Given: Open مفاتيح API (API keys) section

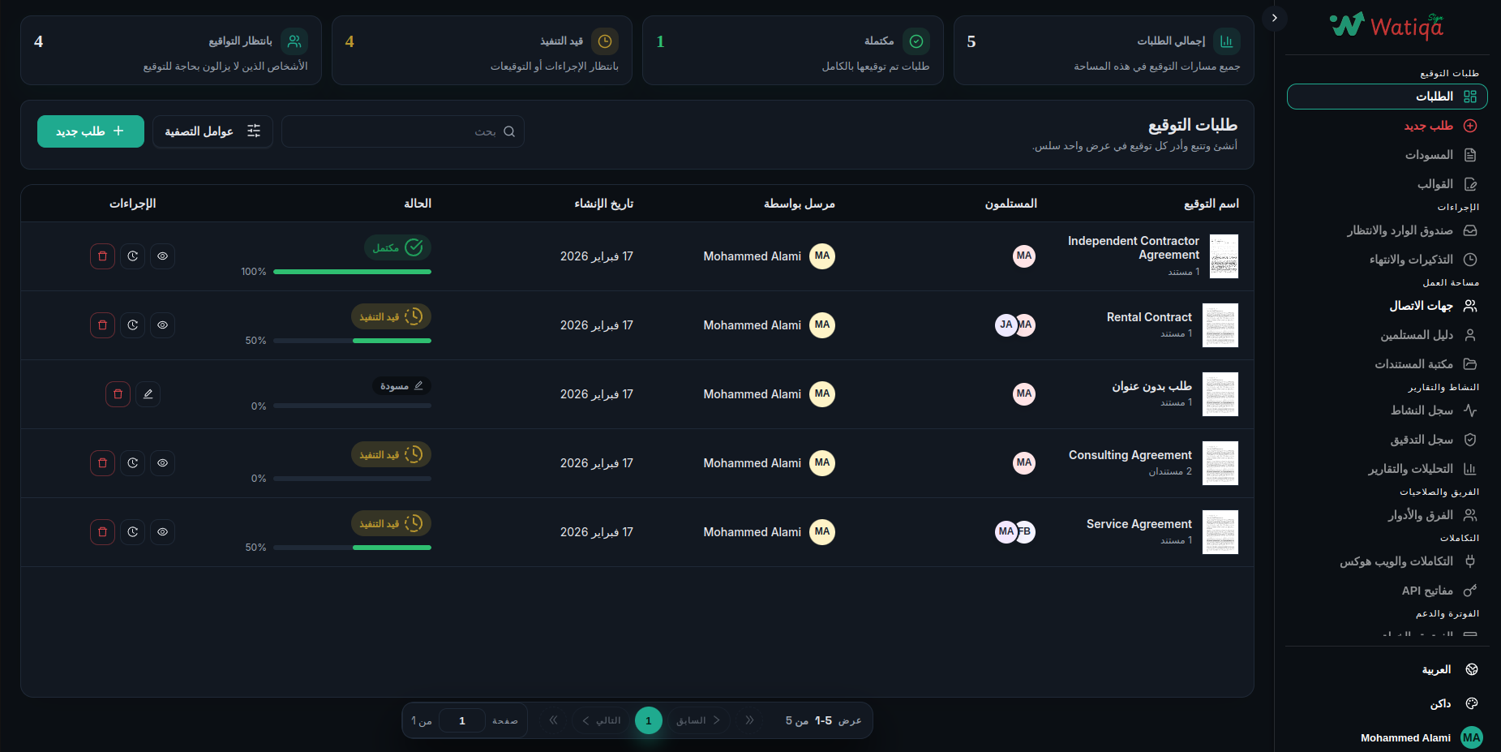Looking at the screenshot, I should 1426,590.
